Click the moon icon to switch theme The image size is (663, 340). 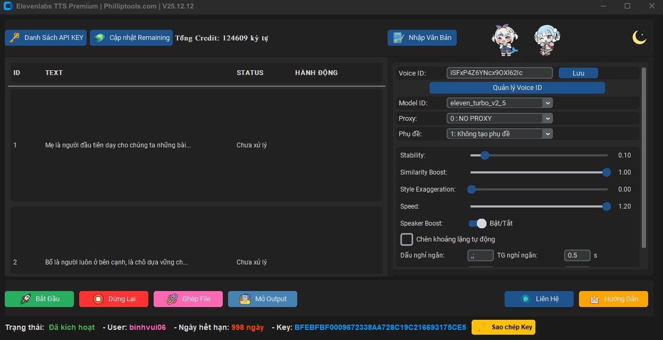640,36
